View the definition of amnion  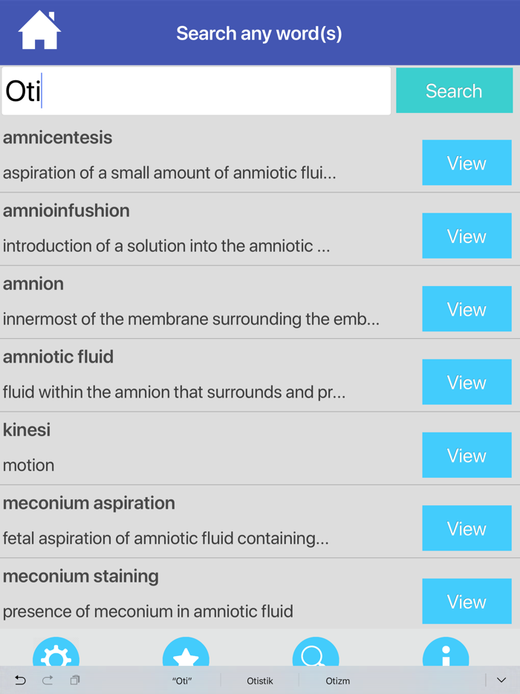(x=467, y=308)
